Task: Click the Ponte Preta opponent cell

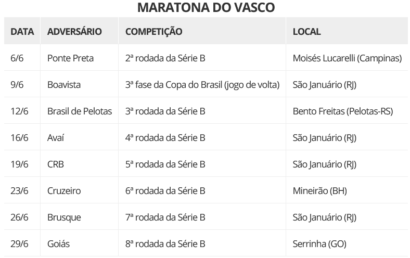Action: point(70,58)
